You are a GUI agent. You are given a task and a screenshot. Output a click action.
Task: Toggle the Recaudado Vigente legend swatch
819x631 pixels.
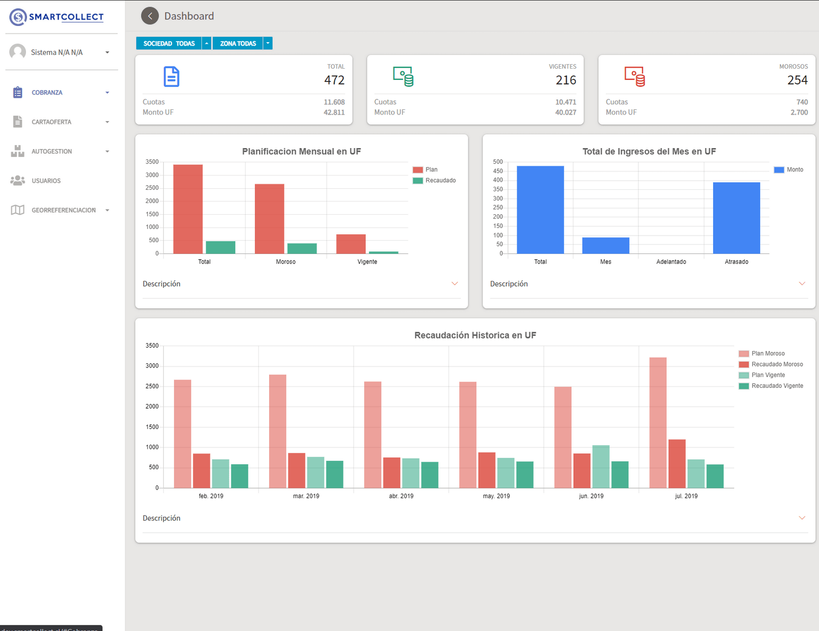tap(744, 386)
